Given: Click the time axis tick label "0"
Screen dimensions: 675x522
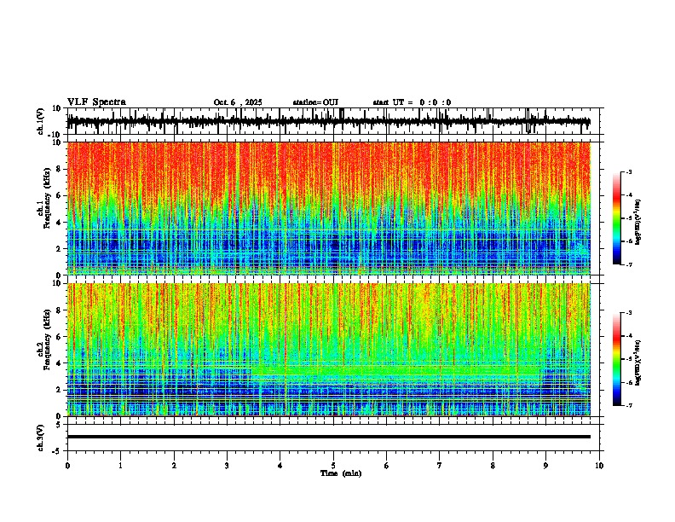Looking at the screenshot, I should point(67,466).
